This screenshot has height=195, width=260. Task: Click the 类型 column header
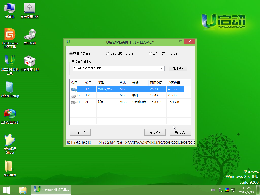107,83
